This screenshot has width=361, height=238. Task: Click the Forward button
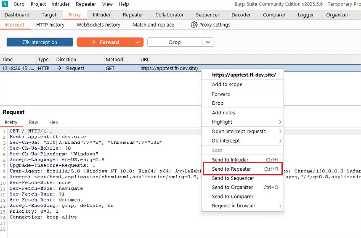(104, 42)
